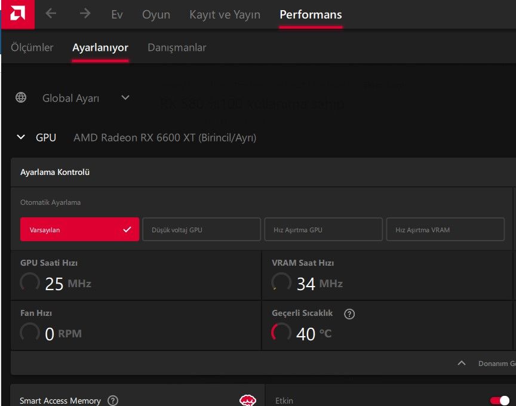Select the Ayarlanıyor sub-tab
Screen dimensions: 516x406
tap(100, 48)
